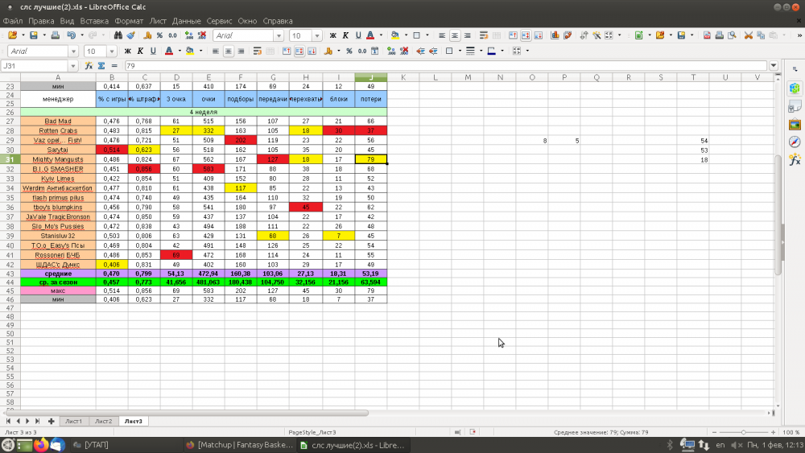Click the Sum sigma icon
Image resolution: width=805 pixels, height=453 pixels.
point(101,66)
